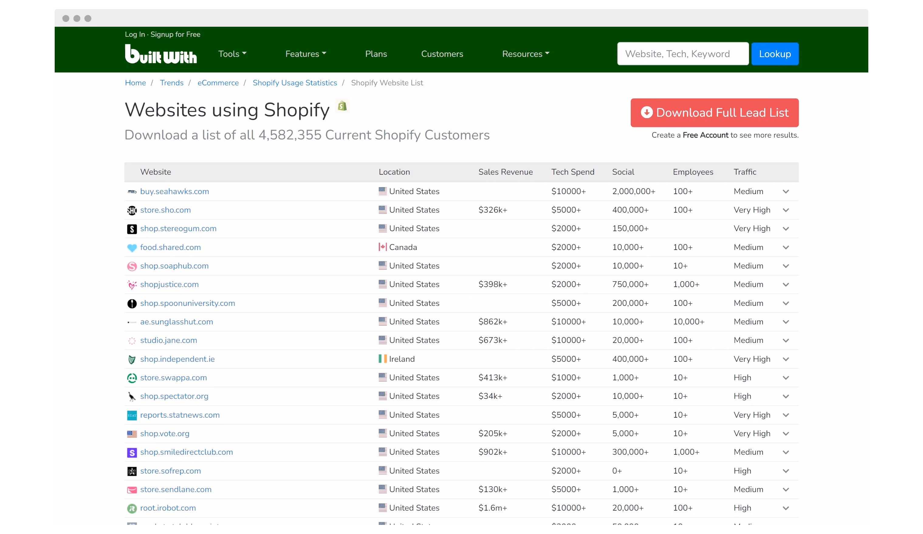Click the store.sofrep.com favicon
The image size is (923, 534).
[x=132, y=471]
